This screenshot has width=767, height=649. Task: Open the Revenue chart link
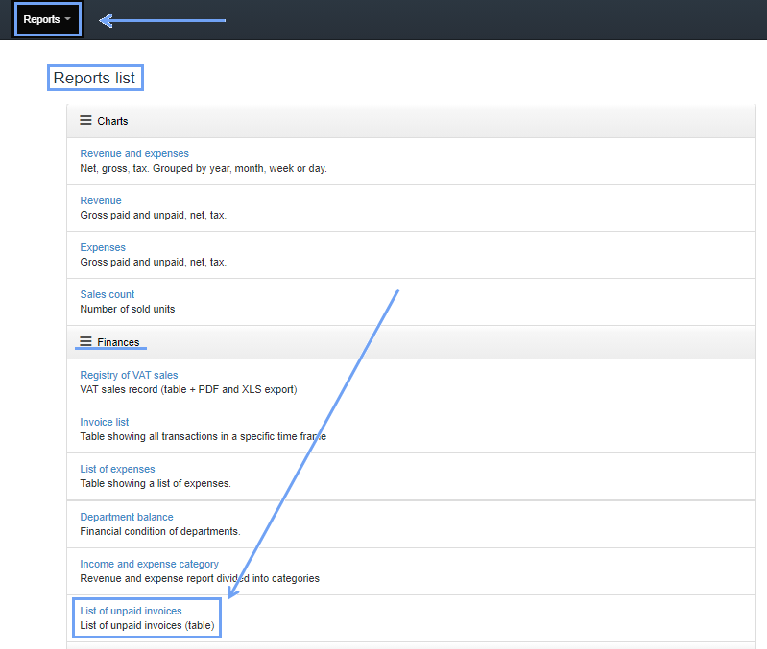click(101, 200)
